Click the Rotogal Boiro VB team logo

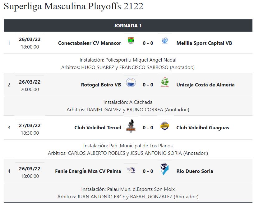[x=131, y=83]
